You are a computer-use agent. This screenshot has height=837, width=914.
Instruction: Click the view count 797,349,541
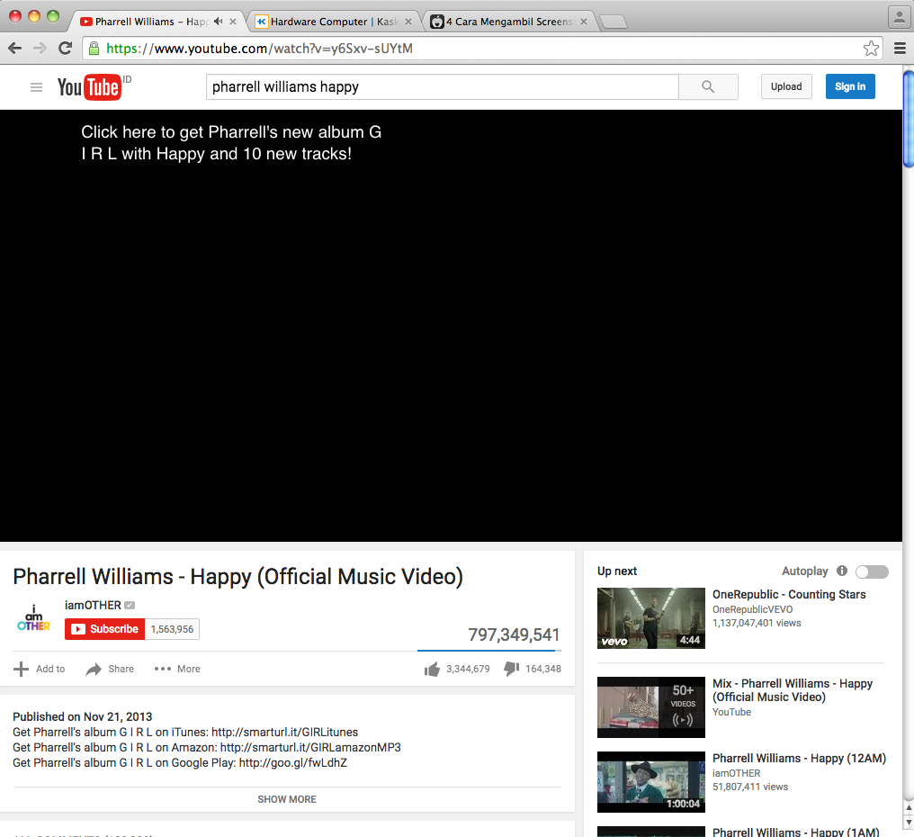514,634
